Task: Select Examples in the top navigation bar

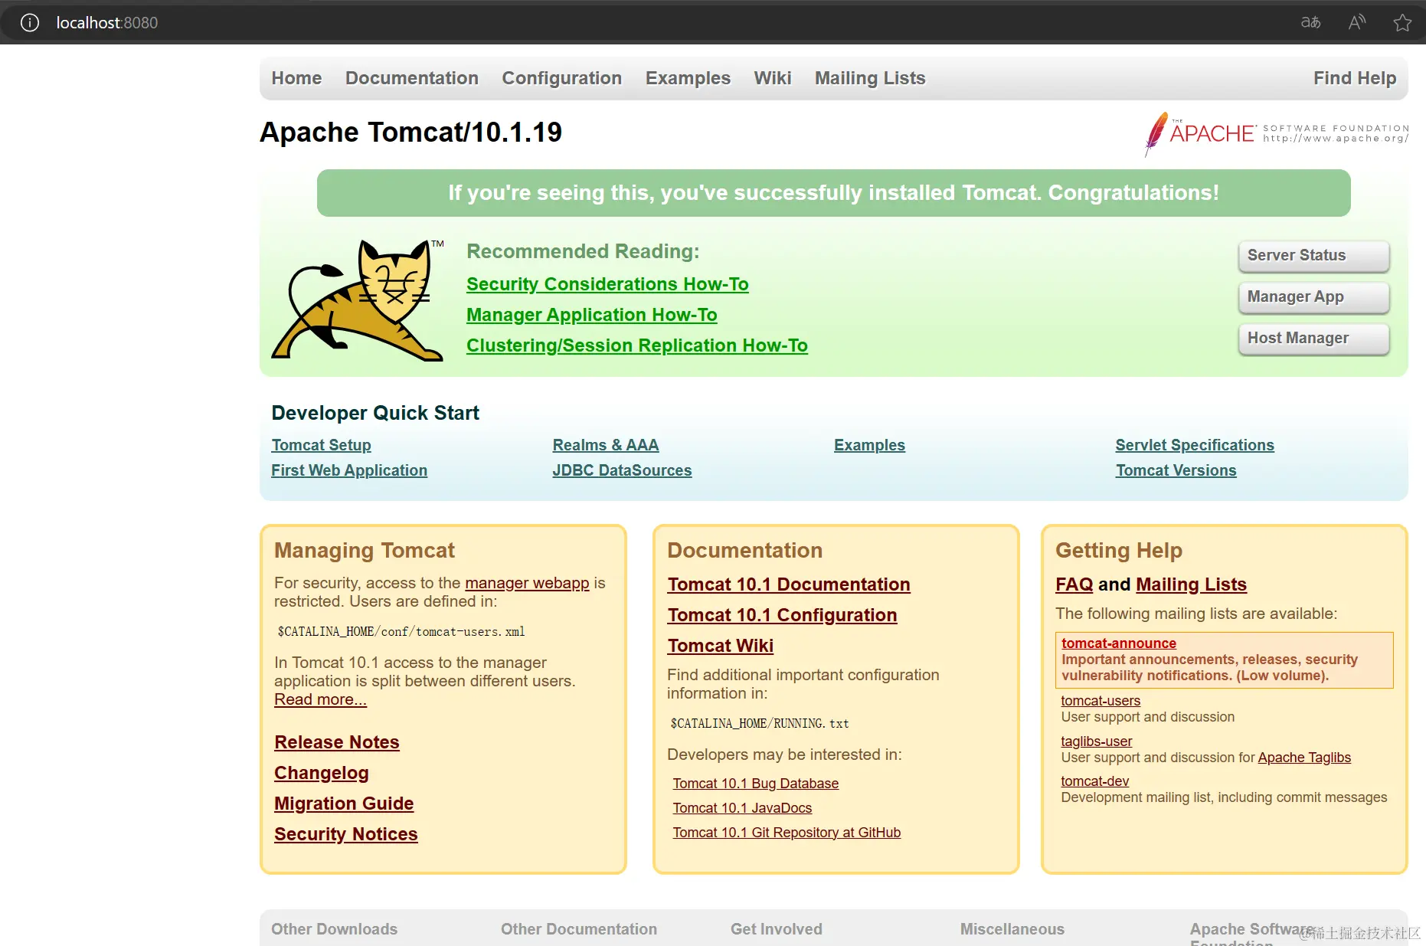Action: [x=688, y=78]
